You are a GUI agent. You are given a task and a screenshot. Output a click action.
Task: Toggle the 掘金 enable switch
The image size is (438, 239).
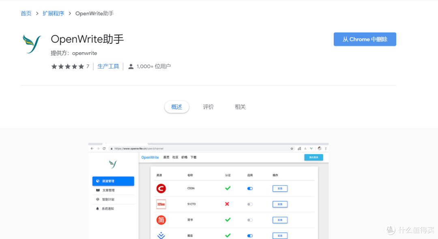(x=250, y=236)
